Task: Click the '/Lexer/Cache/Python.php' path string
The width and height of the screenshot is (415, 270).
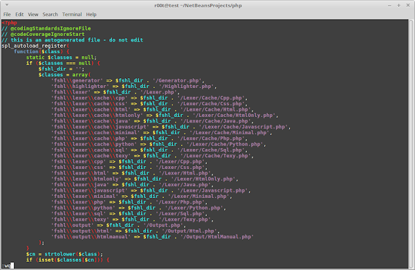Action: tap(225, 144)
